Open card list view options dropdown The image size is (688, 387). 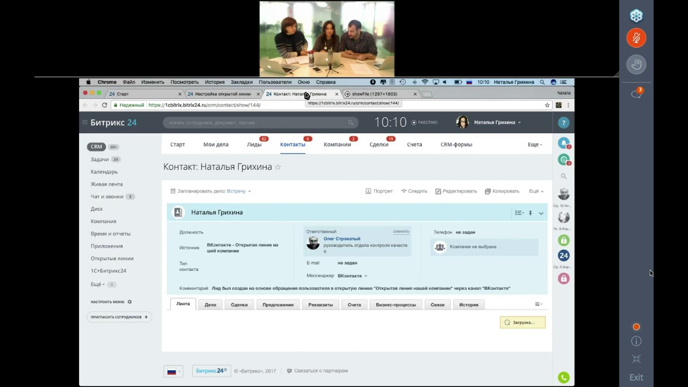click(519, 213)
